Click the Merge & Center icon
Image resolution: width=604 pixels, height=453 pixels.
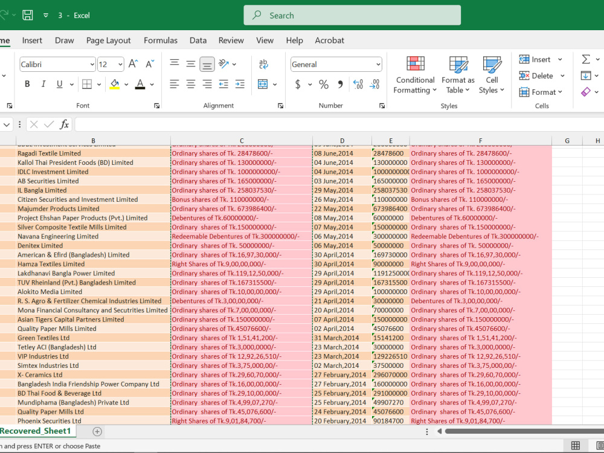(x=263, y=84)
